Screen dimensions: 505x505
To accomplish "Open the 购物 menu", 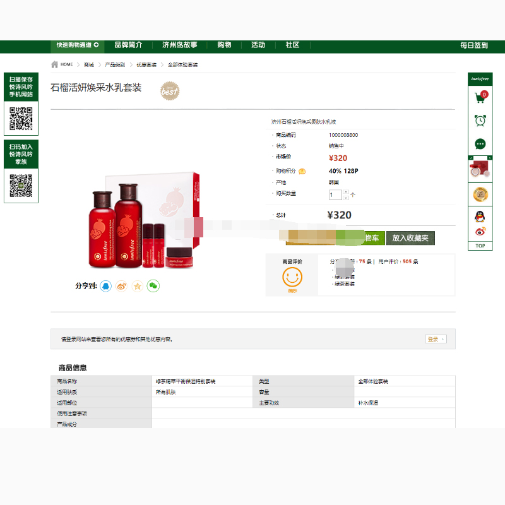I will pyautogui.click(x=224, y=45).
